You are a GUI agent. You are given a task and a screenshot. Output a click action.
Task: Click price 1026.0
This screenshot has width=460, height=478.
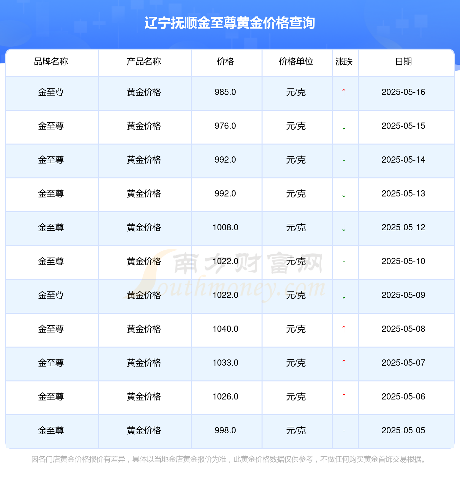[225, 397]
